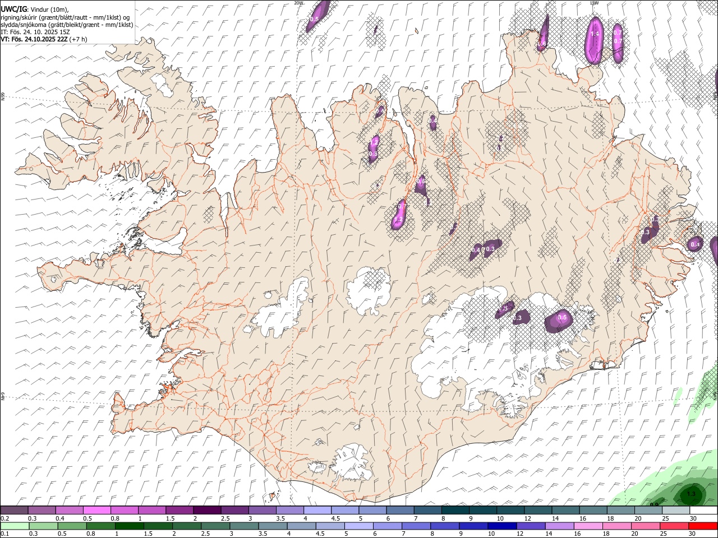Click the 'slydda/snjókoma' legend description line

67,25
